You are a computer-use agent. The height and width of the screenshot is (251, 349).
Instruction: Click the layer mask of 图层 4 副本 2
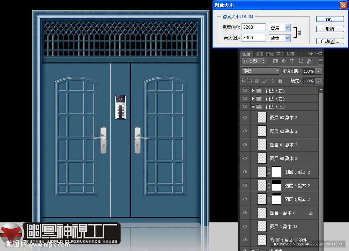click(x=277, y=185)
